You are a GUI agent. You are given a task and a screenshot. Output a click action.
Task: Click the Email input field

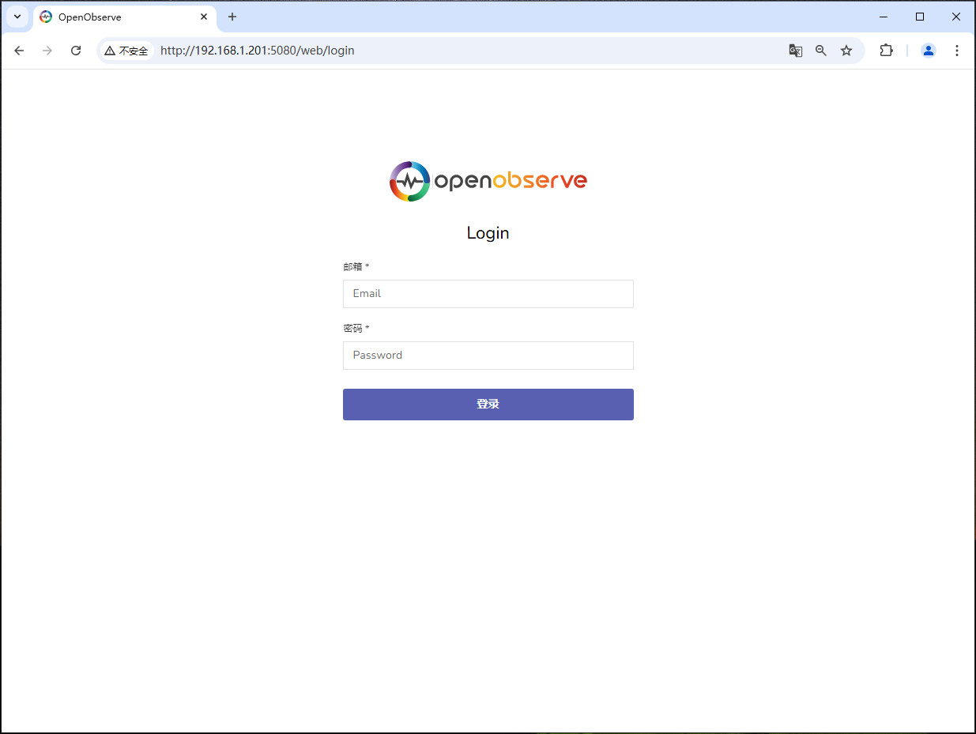(x=488, y=293)
